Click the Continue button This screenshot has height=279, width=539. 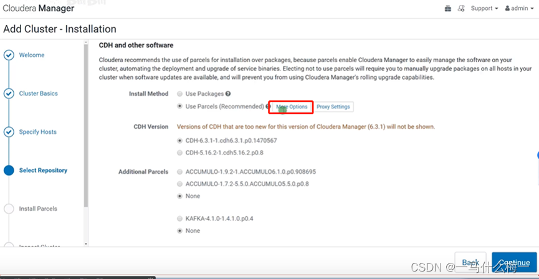[x=514, y=263]
